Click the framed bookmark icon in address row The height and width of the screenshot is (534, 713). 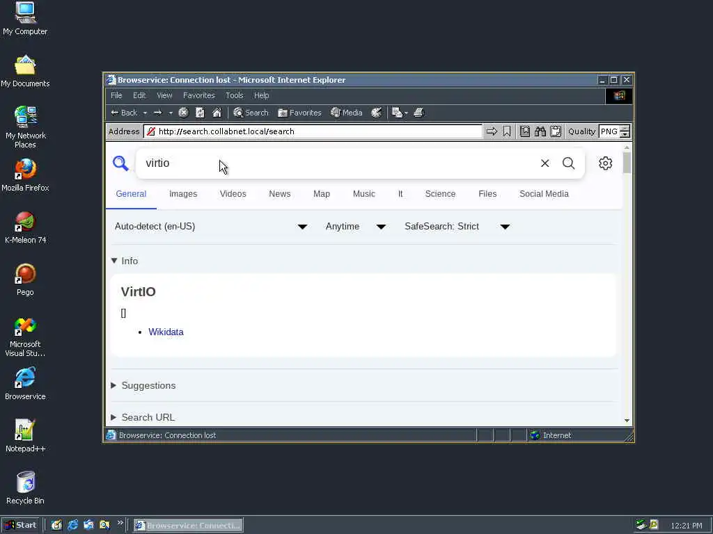[525, 131]
